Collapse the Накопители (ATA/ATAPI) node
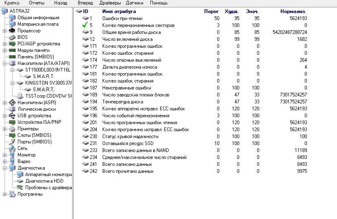 pos(4,63)
